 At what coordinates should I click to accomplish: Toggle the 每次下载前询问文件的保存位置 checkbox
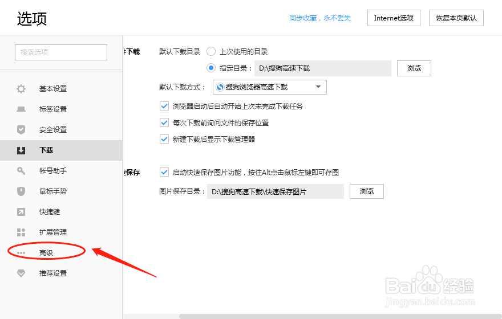coord(164,122)
